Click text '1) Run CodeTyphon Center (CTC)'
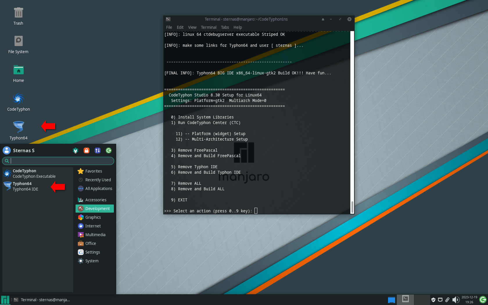The height and width of the screenshot is (305, 488). (206, 123)
